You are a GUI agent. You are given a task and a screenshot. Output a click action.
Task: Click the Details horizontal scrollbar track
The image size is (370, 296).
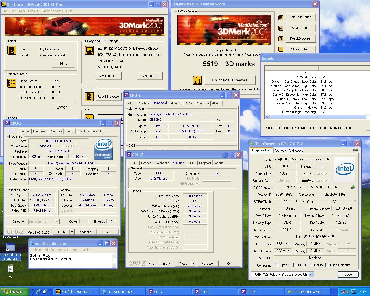318,117
